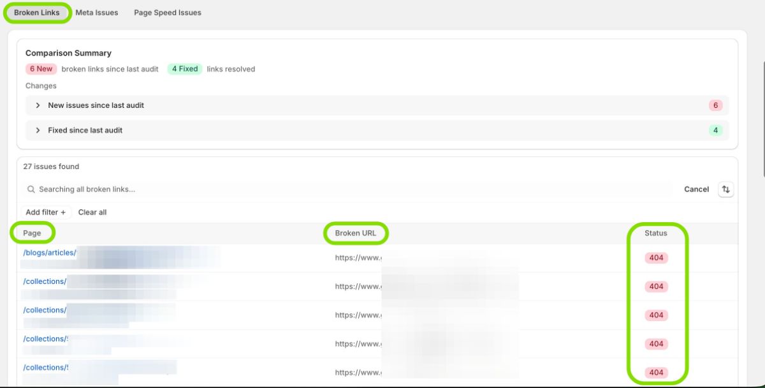The width and height of the screenshot is (765, 388).
Task: Click the Broken URL column header
Action: pyautogui.click(x=356, y=233)
